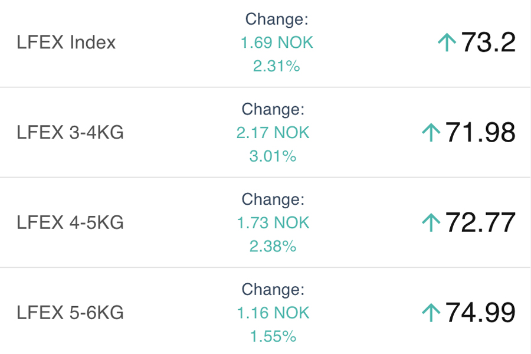The image size is (531, 354).
Task: Click the 72.77 price value
Action: 480,222
